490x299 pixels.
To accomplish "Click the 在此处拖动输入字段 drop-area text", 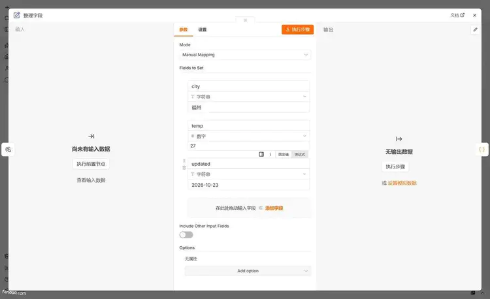I will (236, 208).
